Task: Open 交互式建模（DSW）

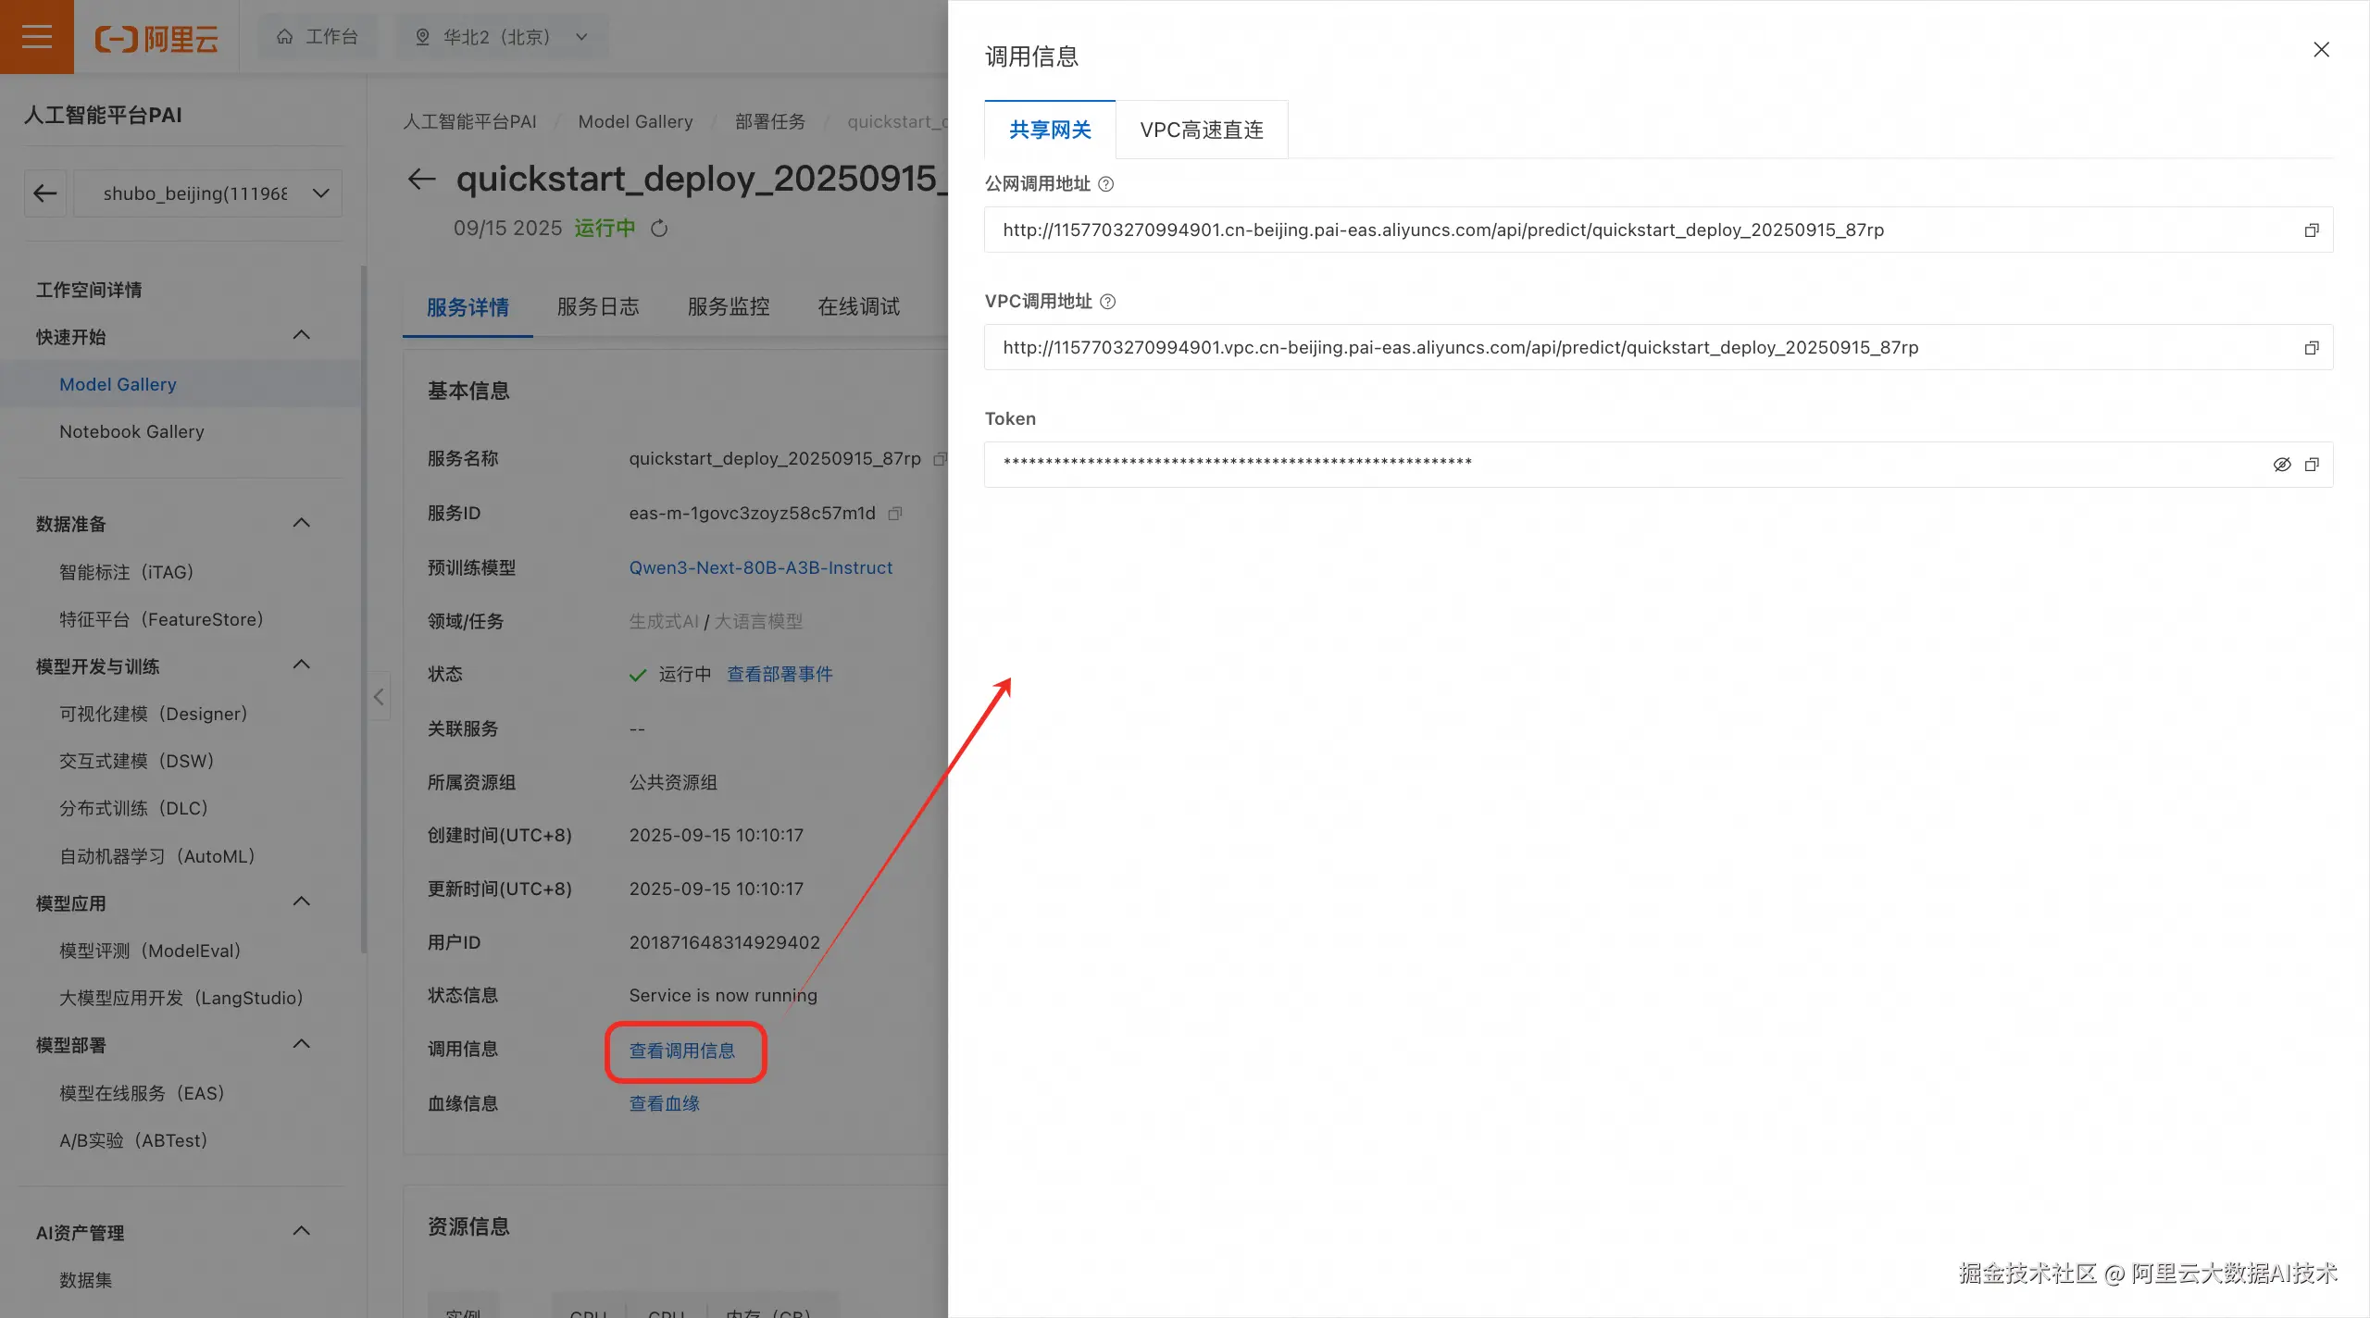Action: tap(136, 761)
